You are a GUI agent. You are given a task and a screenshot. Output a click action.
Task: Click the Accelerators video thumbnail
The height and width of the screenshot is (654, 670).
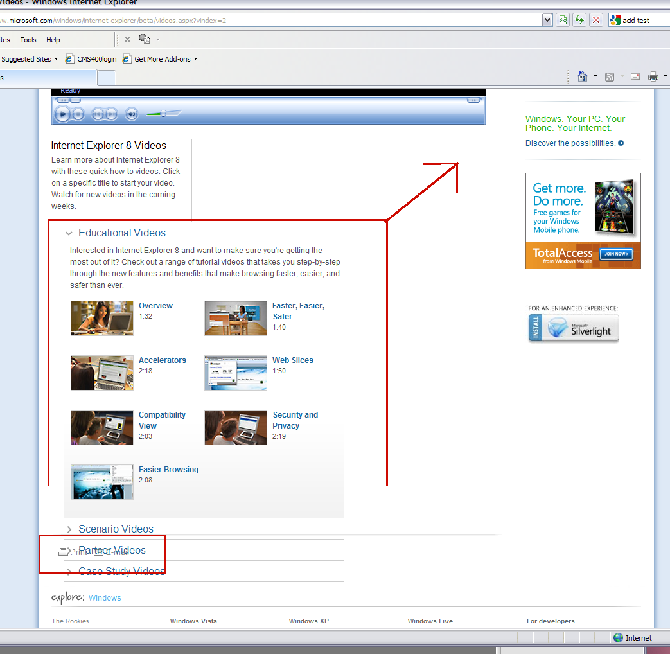[x=102, y=373]
